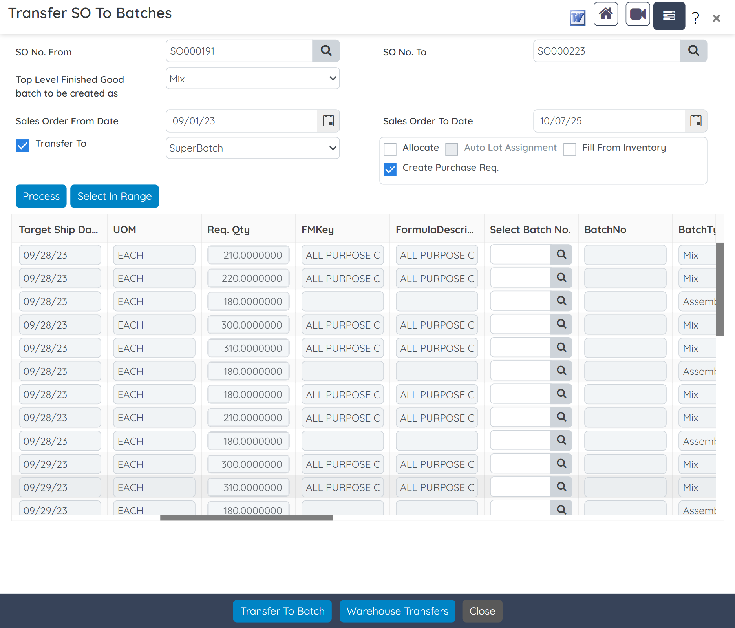Open the Sales Order From Date calendar picker
735x628 pixels.
point(328,121)
